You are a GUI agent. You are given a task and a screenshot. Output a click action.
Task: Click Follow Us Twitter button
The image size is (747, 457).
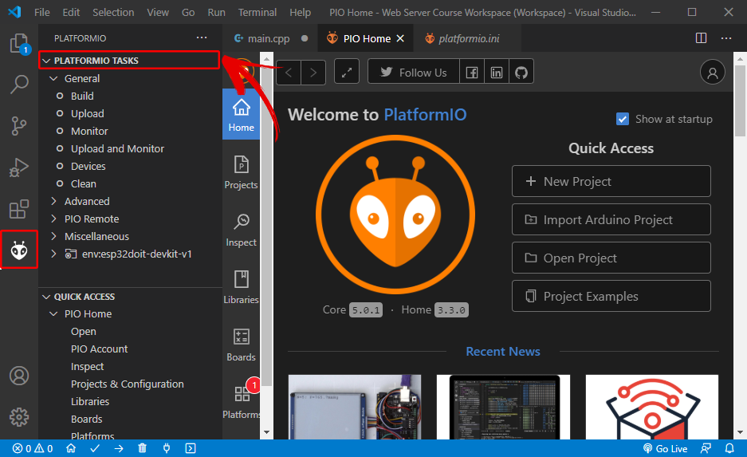tap(414, 73)
